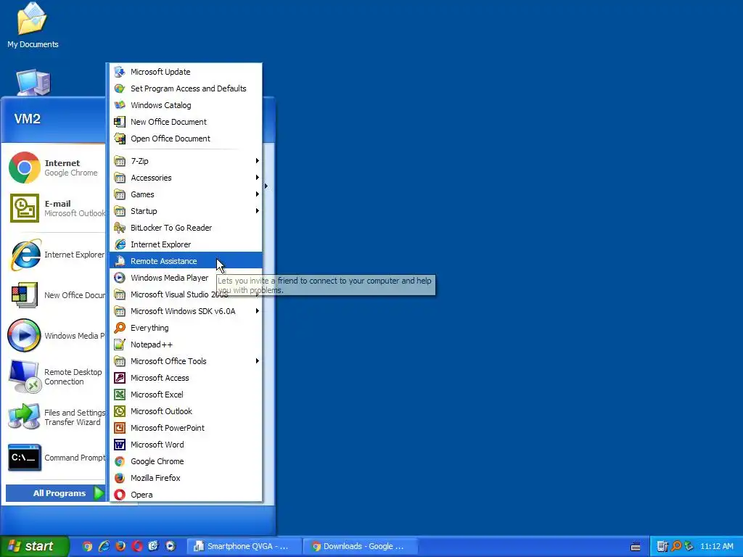Expand the Games submenu arrow
The height and width of the screenshot is (557, 743).
(x=258, y=194)
